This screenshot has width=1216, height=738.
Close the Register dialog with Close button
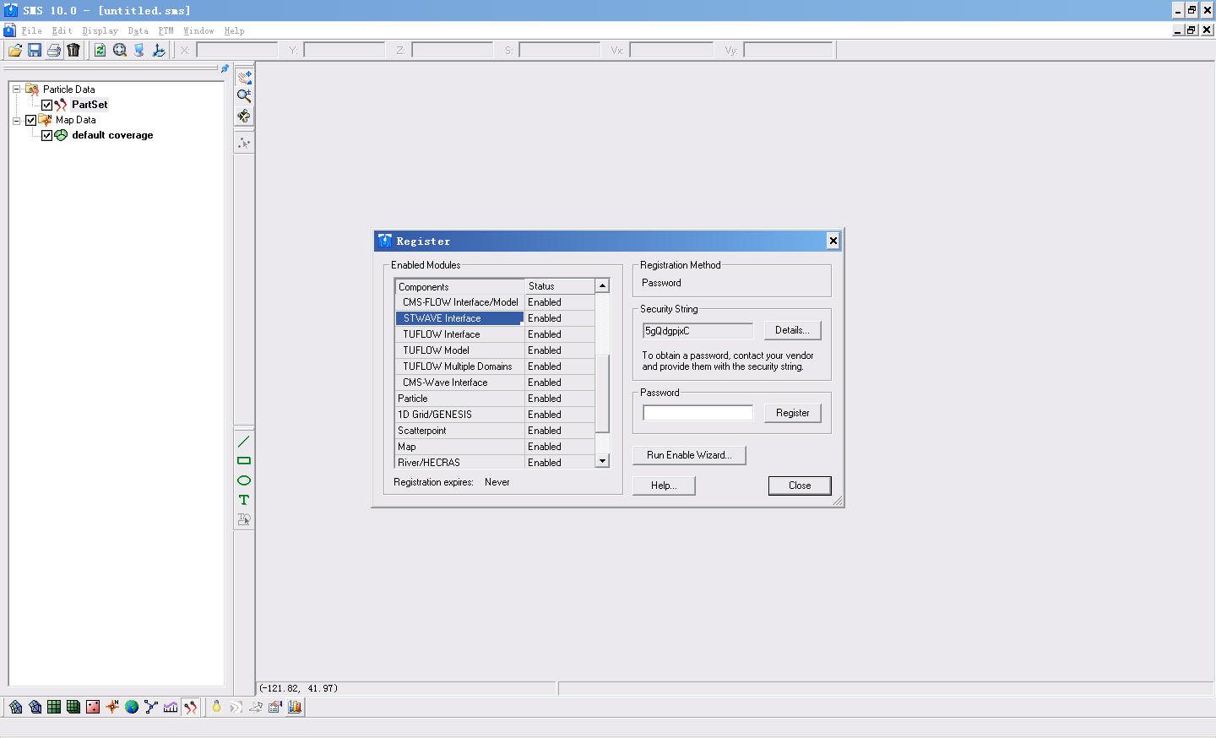[800, 486]
